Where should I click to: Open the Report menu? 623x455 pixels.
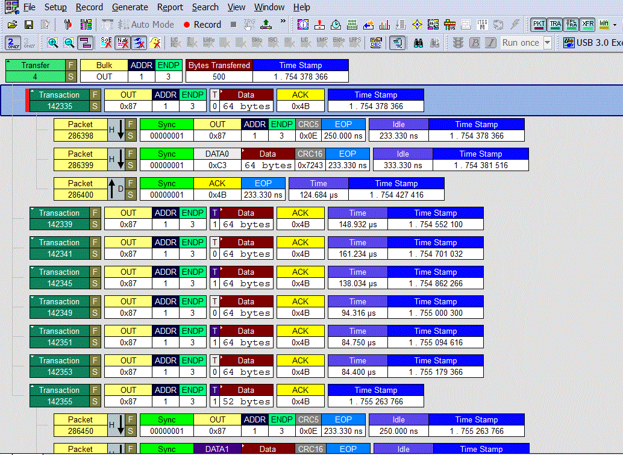coord(170,7)
